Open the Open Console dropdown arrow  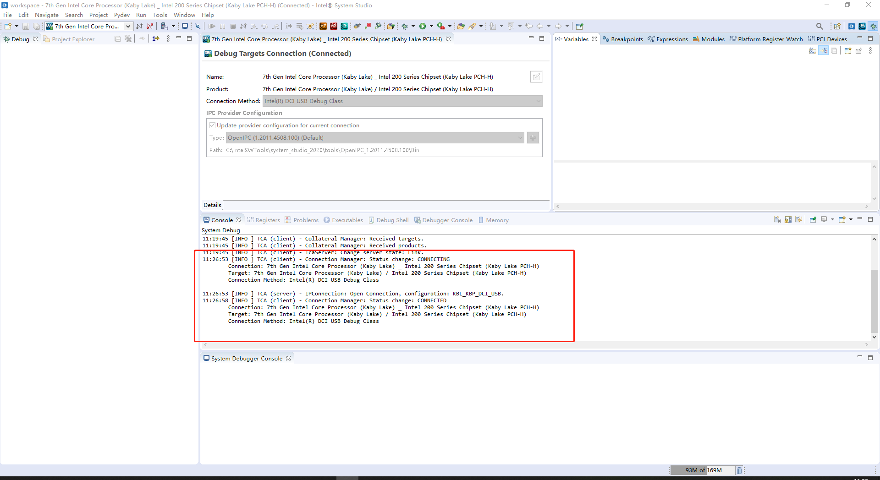pos(850,219)
